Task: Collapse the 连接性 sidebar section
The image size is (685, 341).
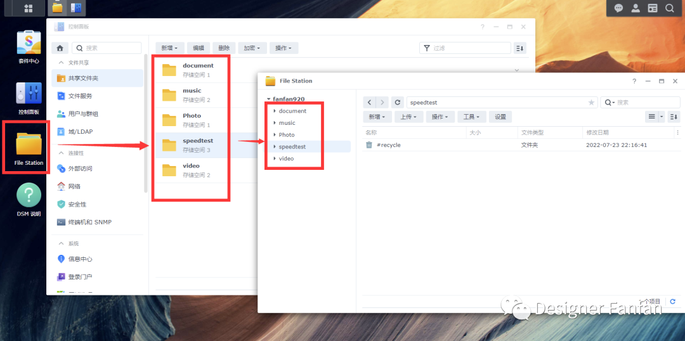Action: [61, 153]
